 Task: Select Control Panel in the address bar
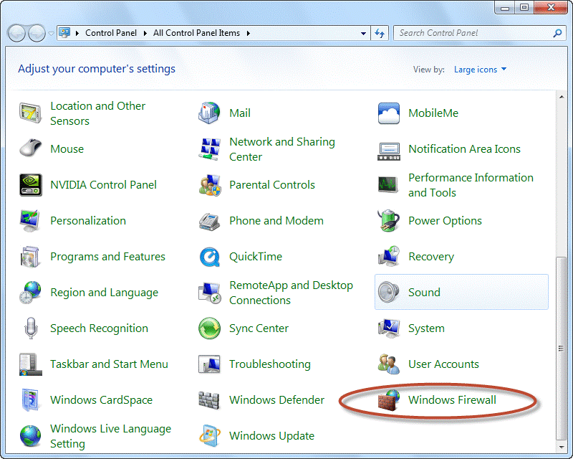(112, 33)
